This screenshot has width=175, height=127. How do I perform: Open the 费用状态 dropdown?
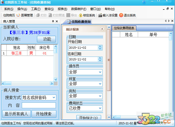click(100, 108)
